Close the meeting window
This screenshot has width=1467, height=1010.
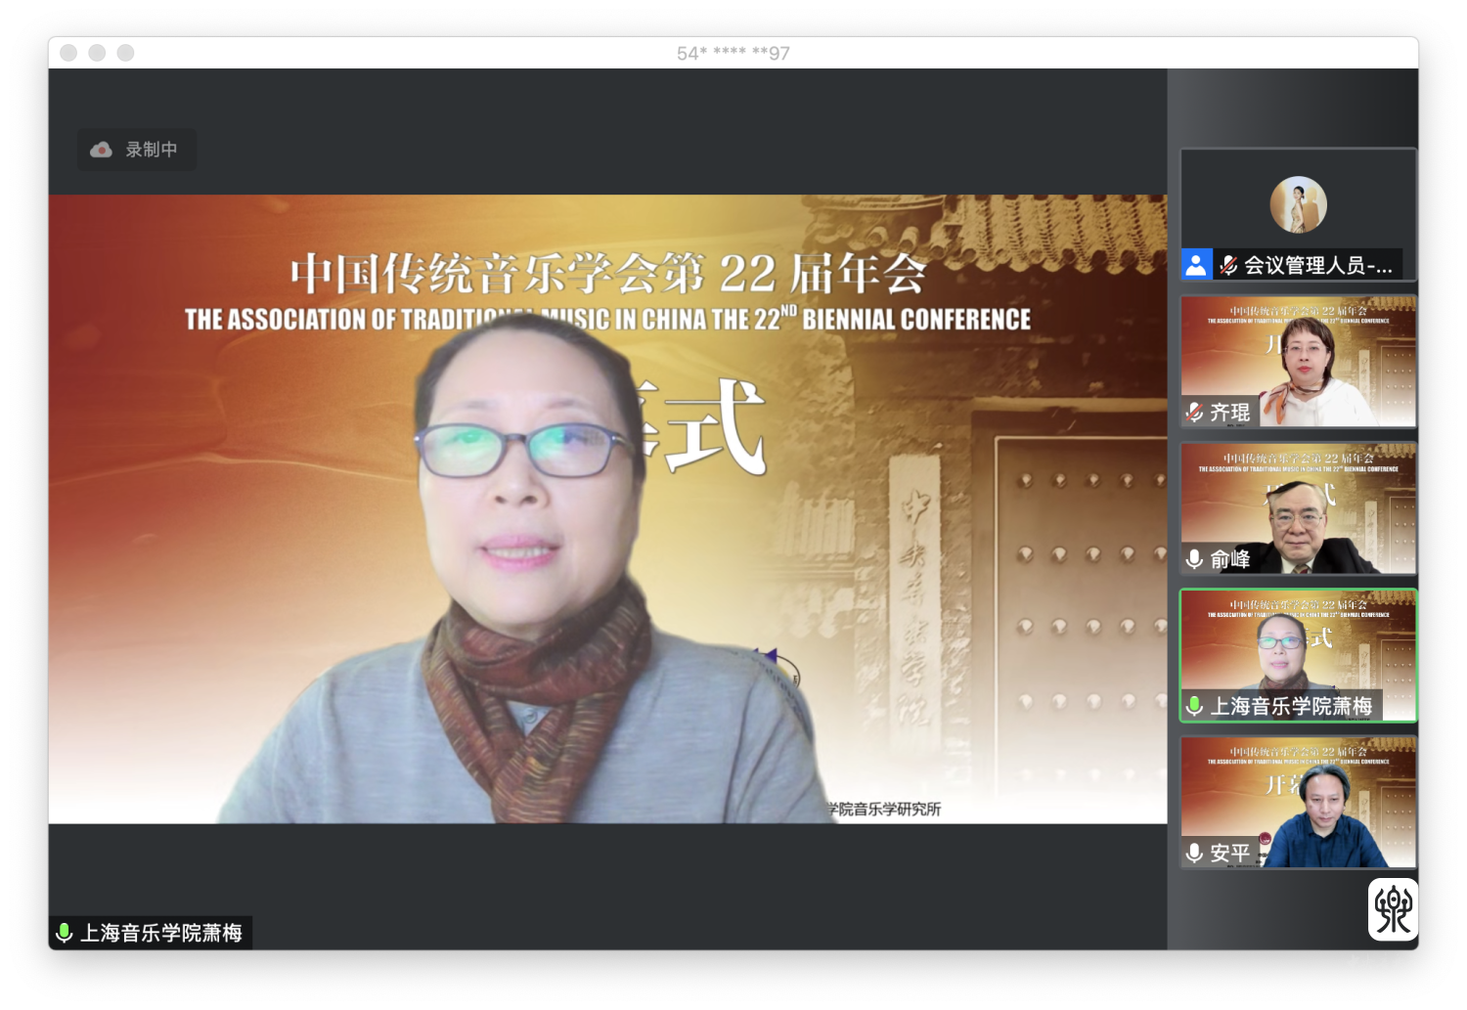(x=68, y=53)
